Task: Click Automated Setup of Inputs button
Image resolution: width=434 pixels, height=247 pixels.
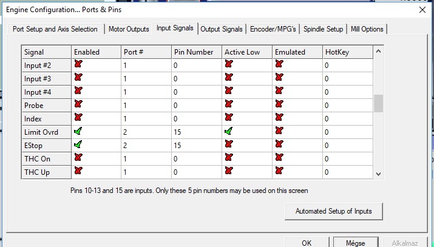Action: tap(334, 211)
